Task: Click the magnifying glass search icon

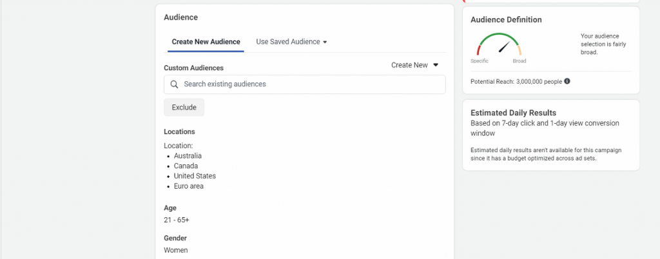Action: pos(174,84)
